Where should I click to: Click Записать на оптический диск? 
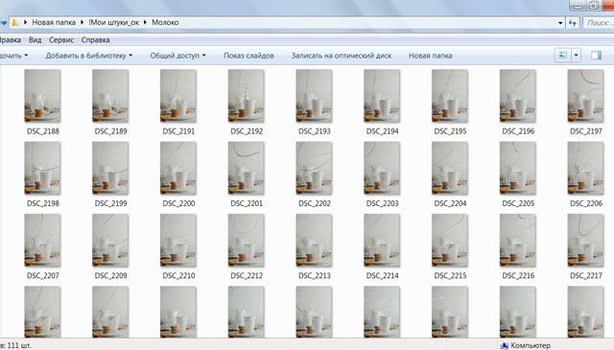[342, 56]
